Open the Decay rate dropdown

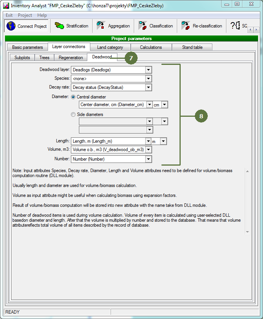[149, 87]
